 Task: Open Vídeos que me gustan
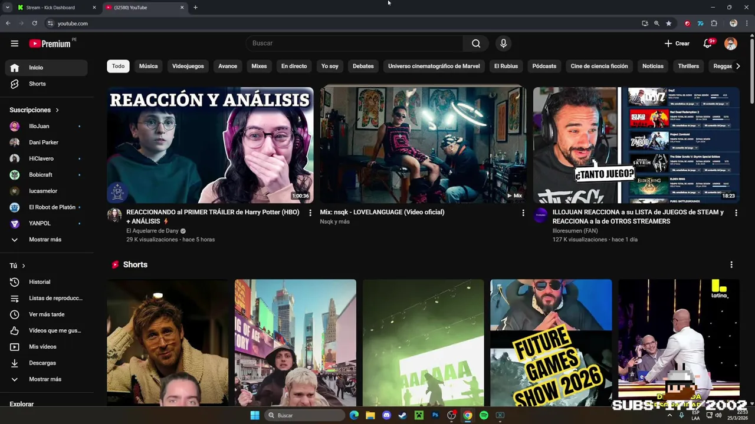coord(47,331)
